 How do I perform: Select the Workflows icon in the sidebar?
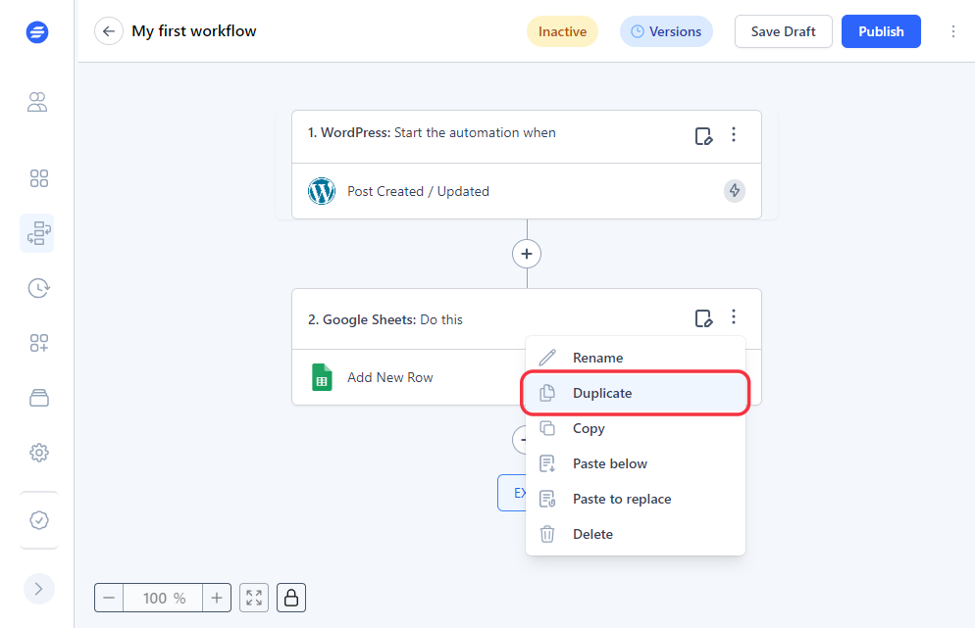click(37, 233)
